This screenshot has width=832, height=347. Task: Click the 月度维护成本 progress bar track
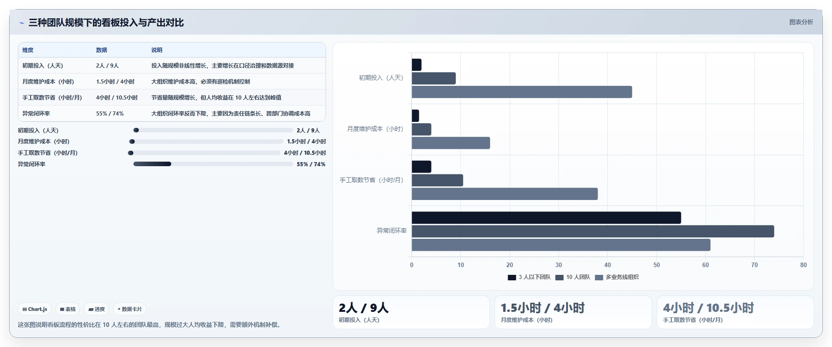click(206, 142)
